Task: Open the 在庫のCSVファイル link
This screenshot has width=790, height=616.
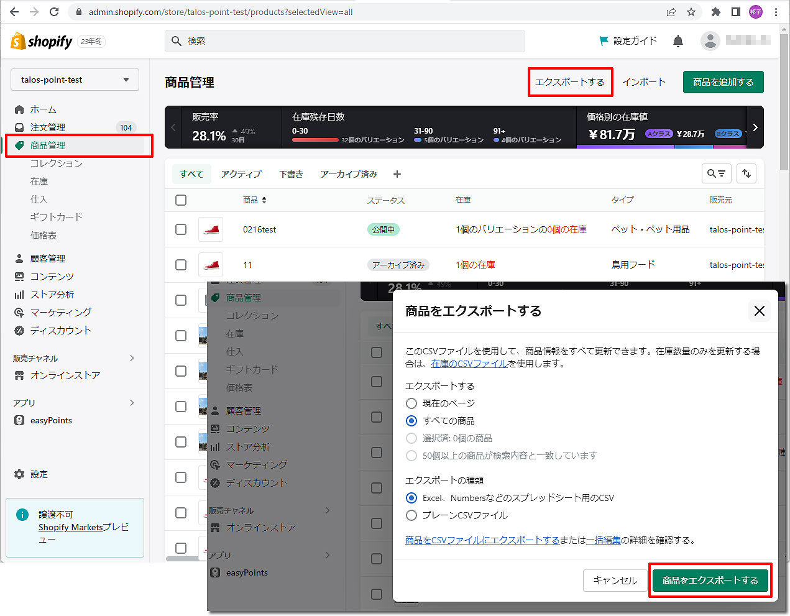Action: [x=469, y=364]
